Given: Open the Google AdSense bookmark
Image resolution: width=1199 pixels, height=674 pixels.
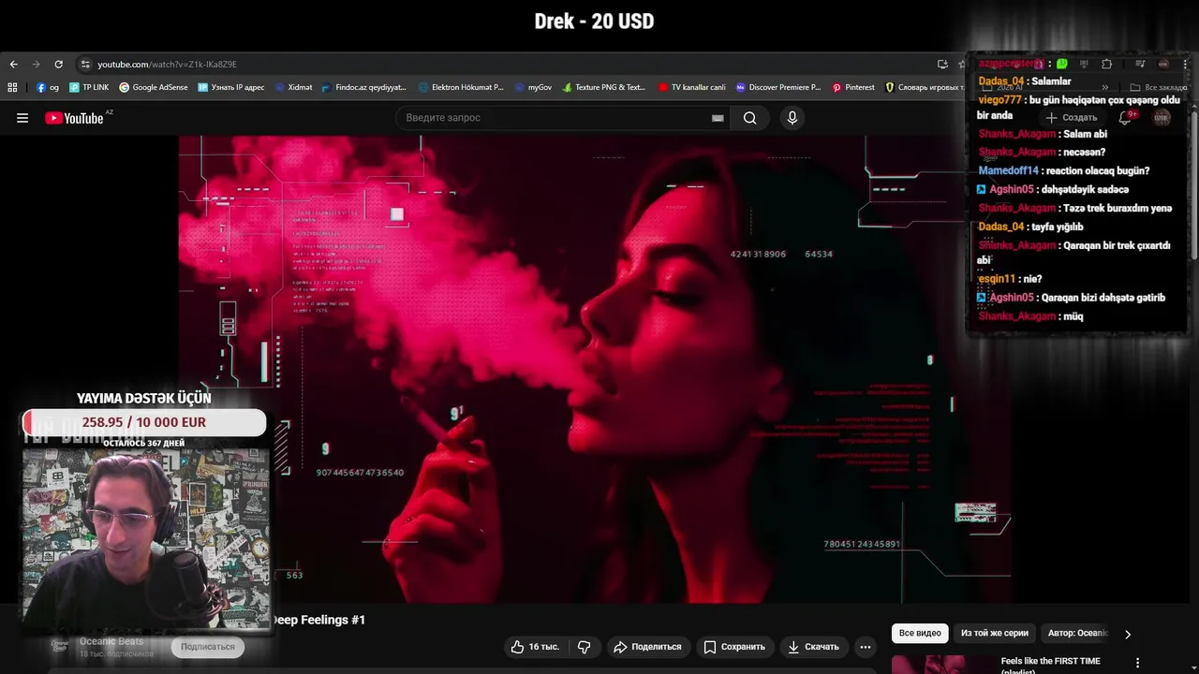Looking at the screenshot, I should point(153,87).
